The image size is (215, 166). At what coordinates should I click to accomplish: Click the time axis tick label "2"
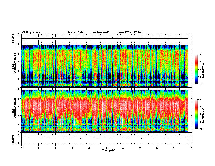(55, 148)
